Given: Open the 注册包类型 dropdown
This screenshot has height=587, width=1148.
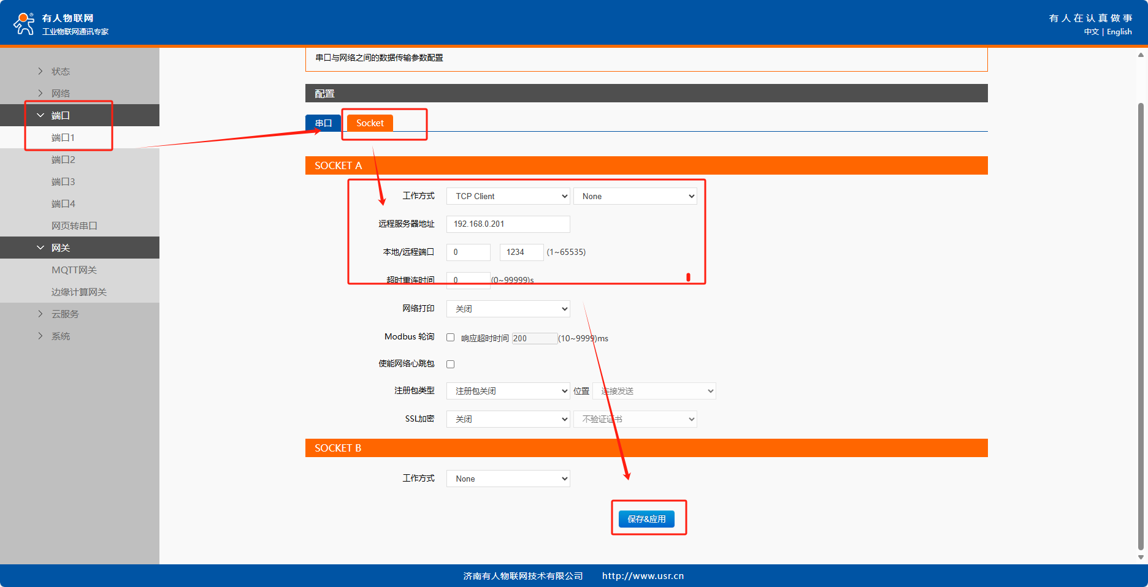Looking at the screenshot, I should click(508, 391).
